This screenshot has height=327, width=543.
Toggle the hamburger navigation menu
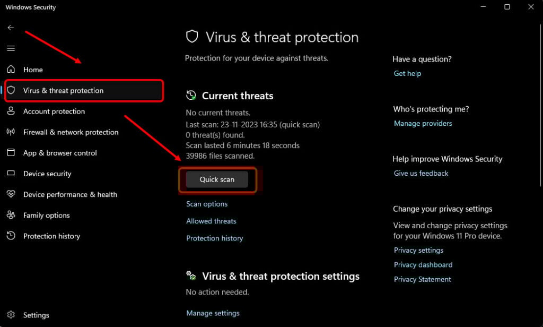click(11, 48)
